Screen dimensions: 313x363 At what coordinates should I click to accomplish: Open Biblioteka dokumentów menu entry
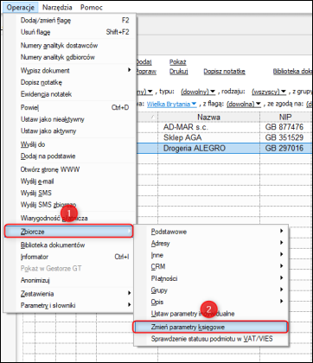click(x=70, y=245)
